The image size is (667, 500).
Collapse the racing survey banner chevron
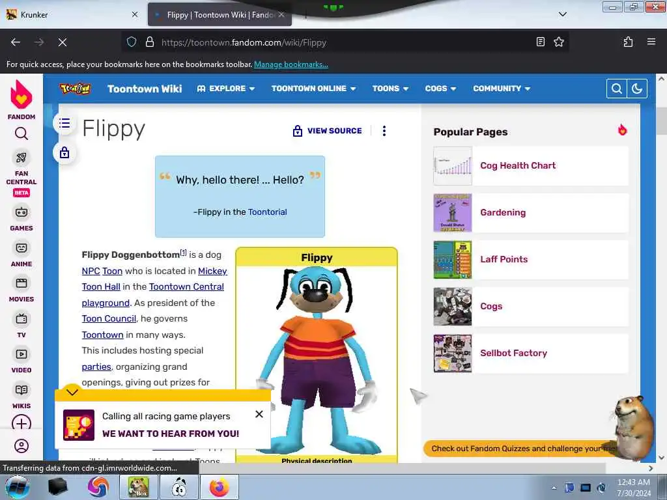(x=72, y=391)
